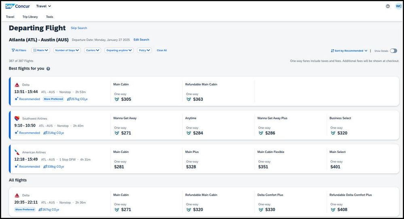Click the leaf emissions icon beside 214kg CO2e
404x219 pixels.
[x=45, y=133]
